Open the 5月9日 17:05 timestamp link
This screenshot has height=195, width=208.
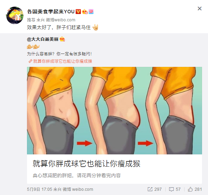(40, 189)
